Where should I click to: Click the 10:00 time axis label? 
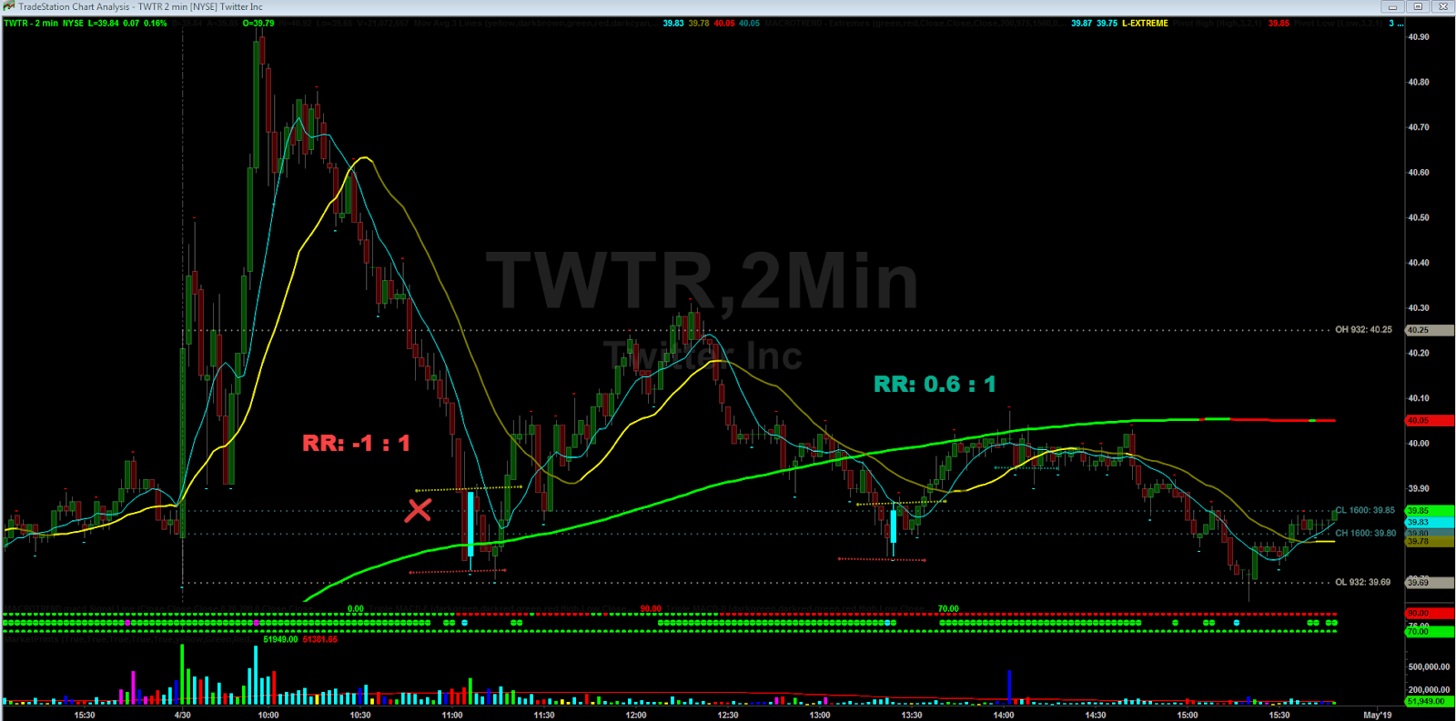pos(268,715)
